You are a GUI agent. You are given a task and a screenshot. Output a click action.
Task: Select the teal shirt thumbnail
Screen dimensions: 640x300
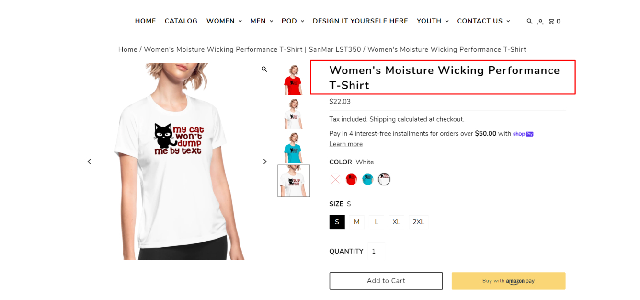293,147
